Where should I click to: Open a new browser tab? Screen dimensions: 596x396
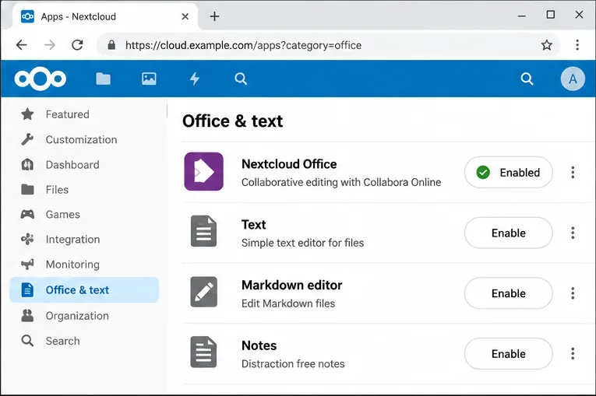(x=214, y=16)
